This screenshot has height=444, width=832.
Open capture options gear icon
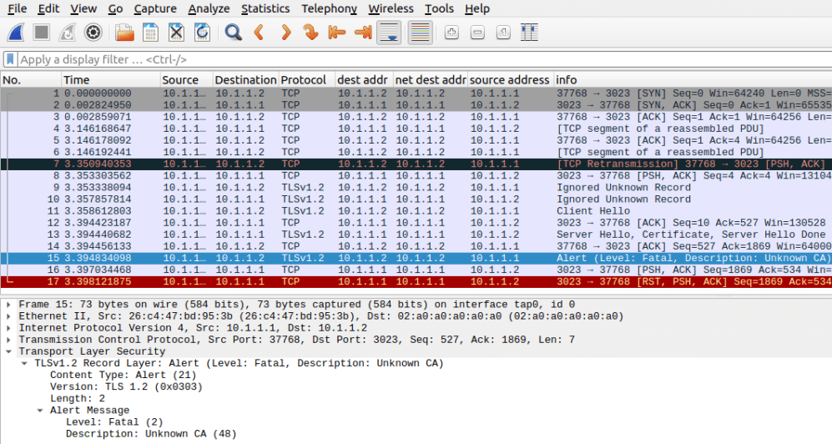pos(93,33)
